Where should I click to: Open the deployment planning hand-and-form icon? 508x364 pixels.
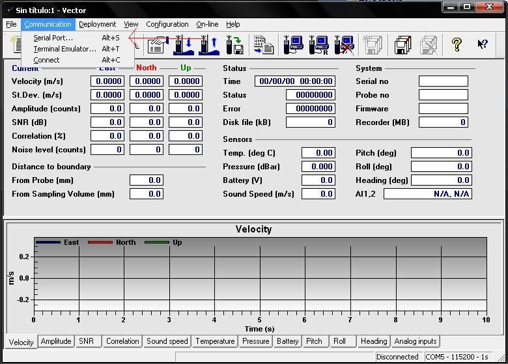click(x=158, y=45)
